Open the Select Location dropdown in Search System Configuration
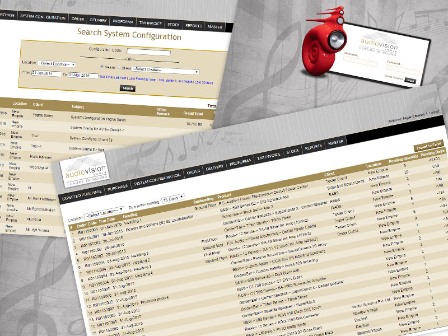 coord(57,64)
